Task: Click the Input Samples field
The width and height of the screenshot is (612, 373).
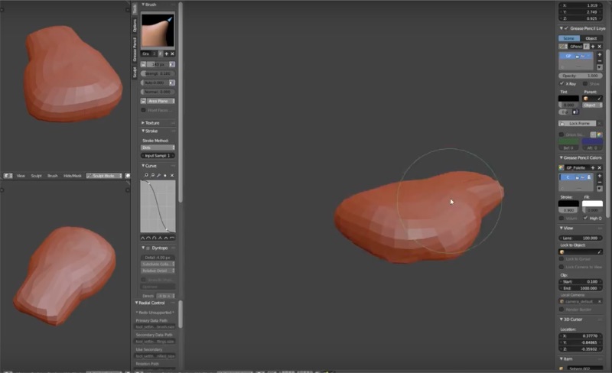Action: coord(158,156)
